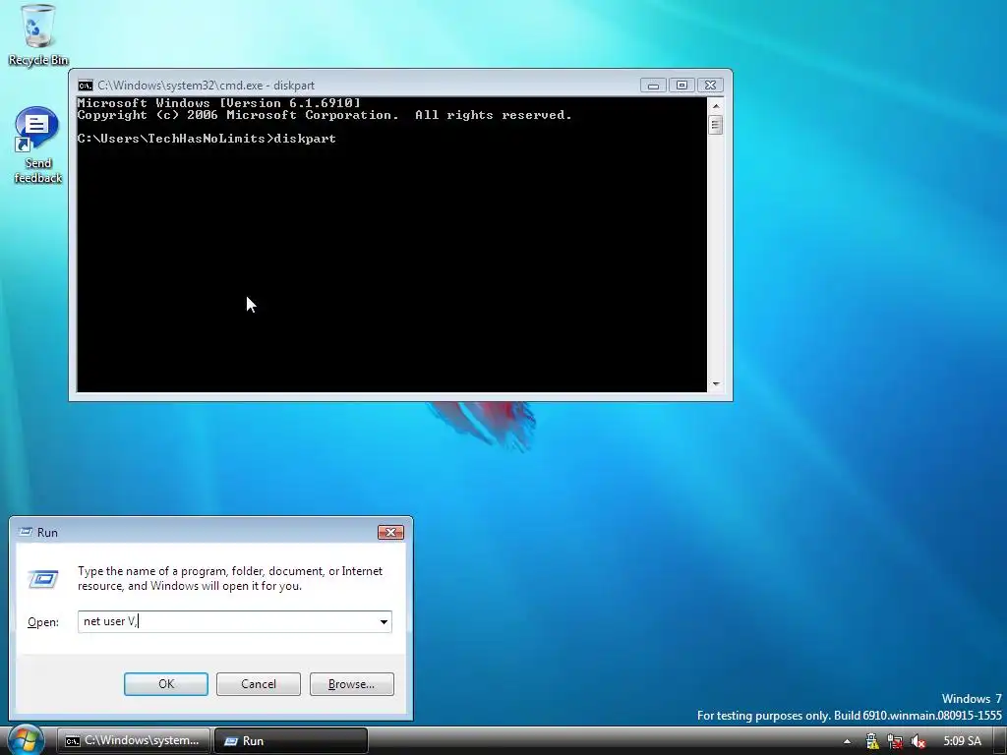Switch to Run taskbar button
The image size is (1007, 755).
[290, 741]
